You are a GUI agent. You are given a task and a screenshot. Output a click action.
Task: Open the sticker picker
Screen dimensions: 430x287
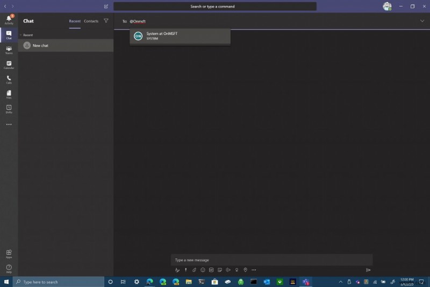[x=220, y=270]
